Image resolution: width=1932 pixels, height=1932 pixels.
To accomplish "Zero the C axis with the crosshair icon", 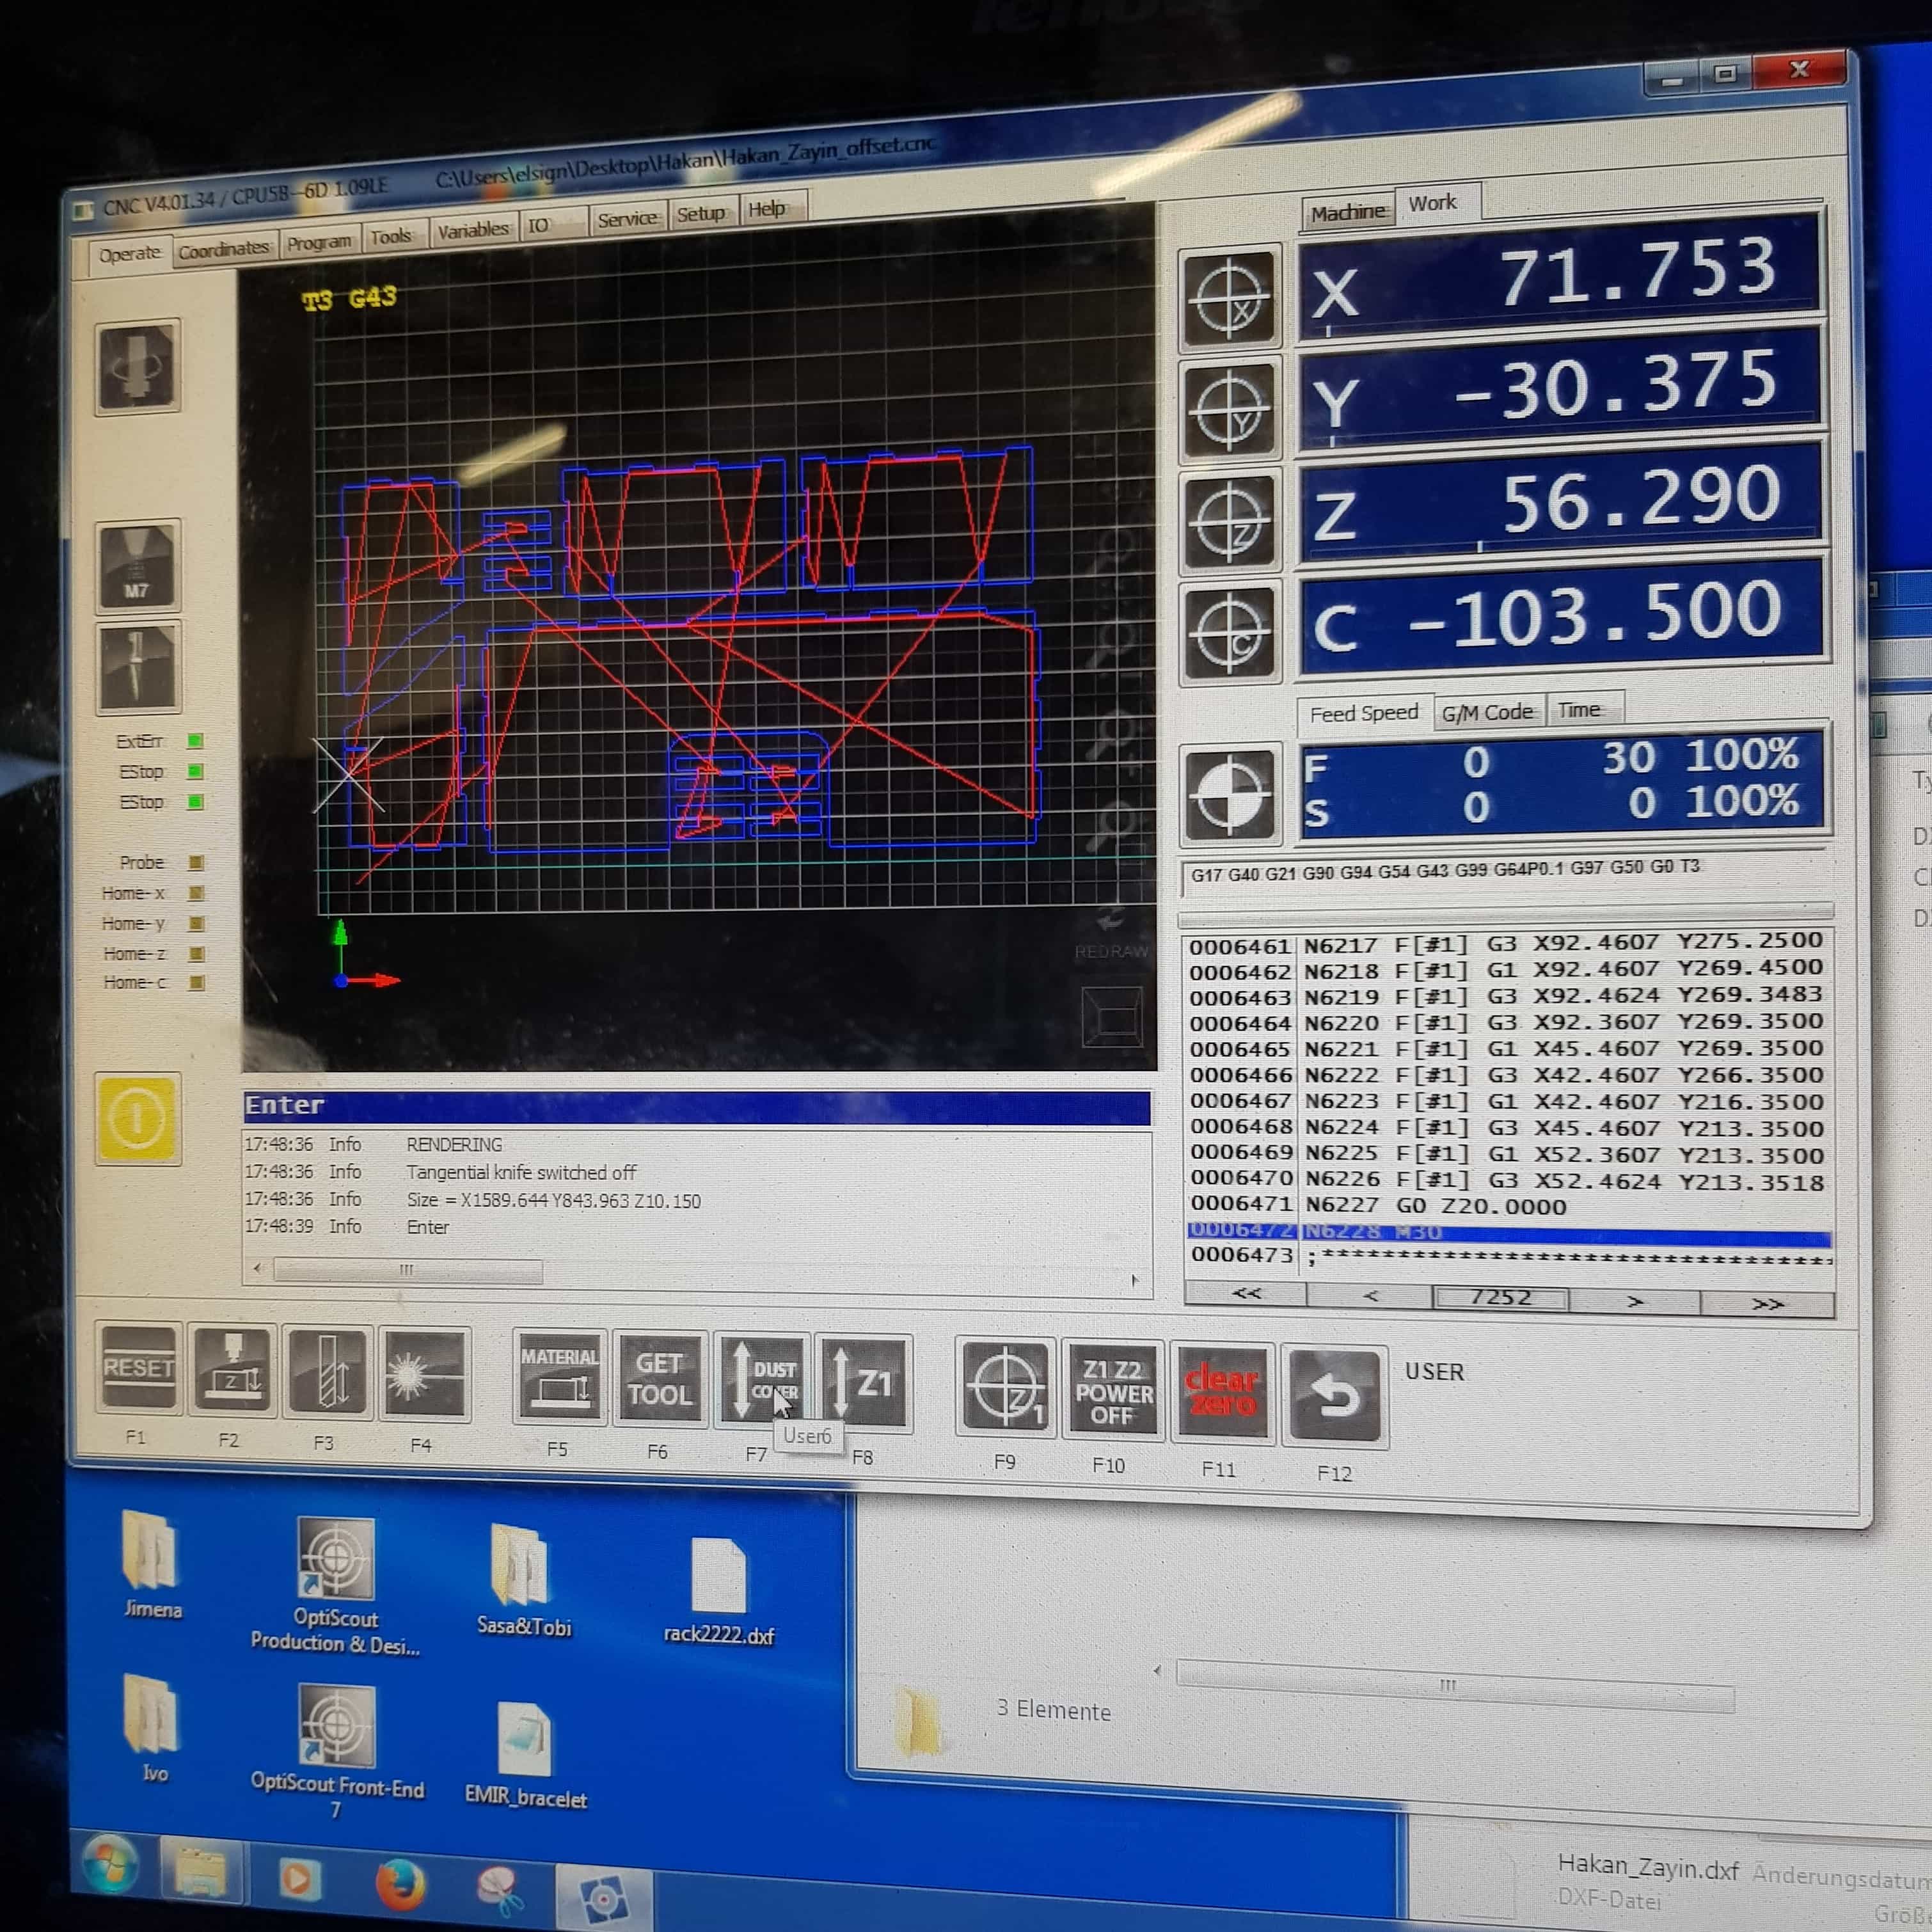I will point(1229,634).
